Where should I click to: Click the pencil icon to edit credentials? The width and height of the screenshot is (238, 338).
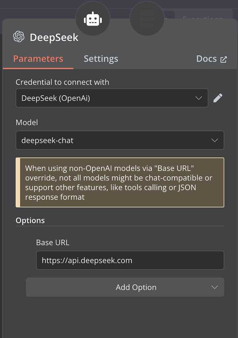[x=218, y=98]
